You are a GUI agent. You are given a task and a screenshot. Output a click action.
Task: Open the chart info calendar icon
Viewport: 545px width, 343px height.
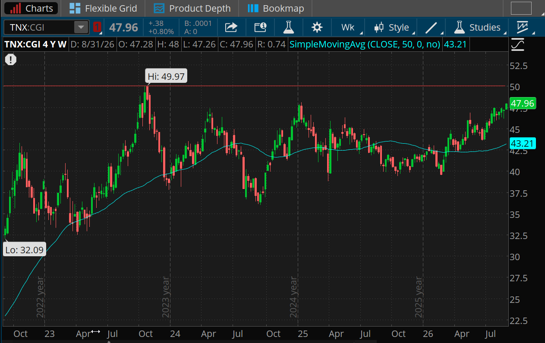260,28
